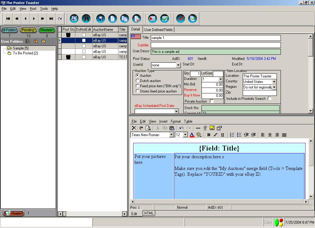Image resolution: width=315 pixels, height=228 pixels.
Task: Toggle the Private Auction checkbox
Action: pyautogui.click(x=212, y=101)
